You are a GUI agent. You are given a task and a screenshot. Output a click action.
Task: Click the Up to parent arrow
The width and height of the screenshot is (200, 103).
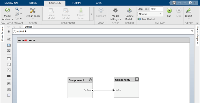(x=20, y=27)
